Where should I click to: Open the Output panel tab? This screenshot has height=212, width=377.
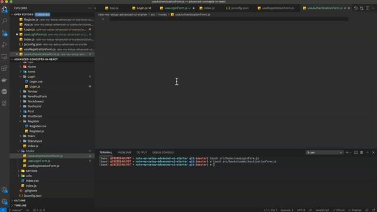(x=141, y=153)
